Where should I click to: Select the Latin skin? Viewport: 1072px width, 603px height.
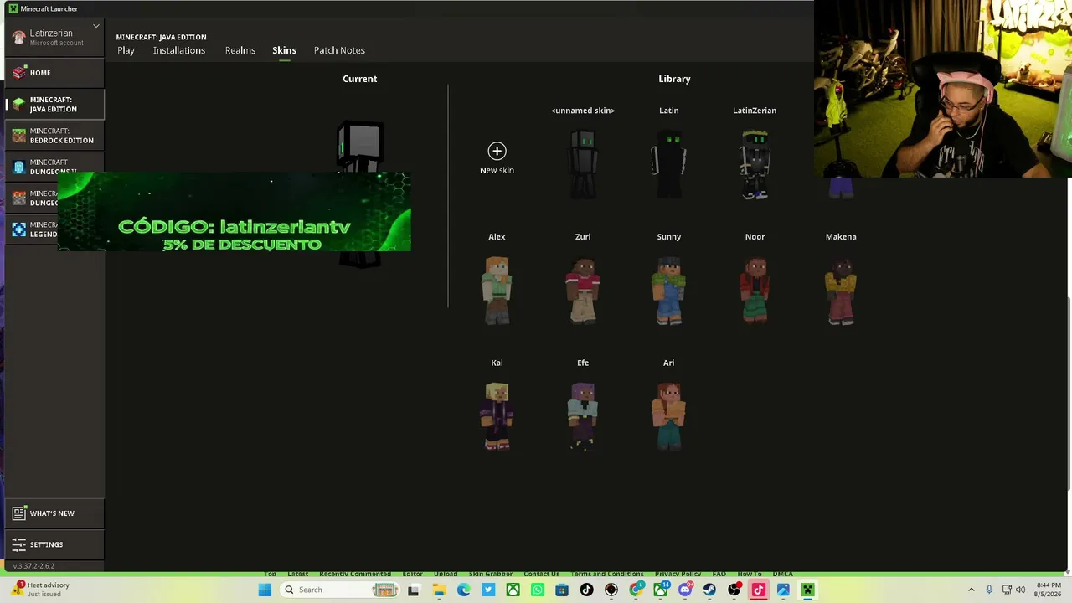(669, 164)
